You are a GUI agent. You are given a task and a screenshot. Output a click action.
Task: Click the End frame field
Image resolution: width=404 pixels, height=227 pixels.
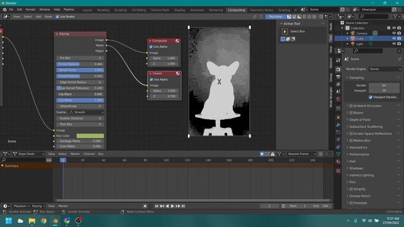point(321,206)
